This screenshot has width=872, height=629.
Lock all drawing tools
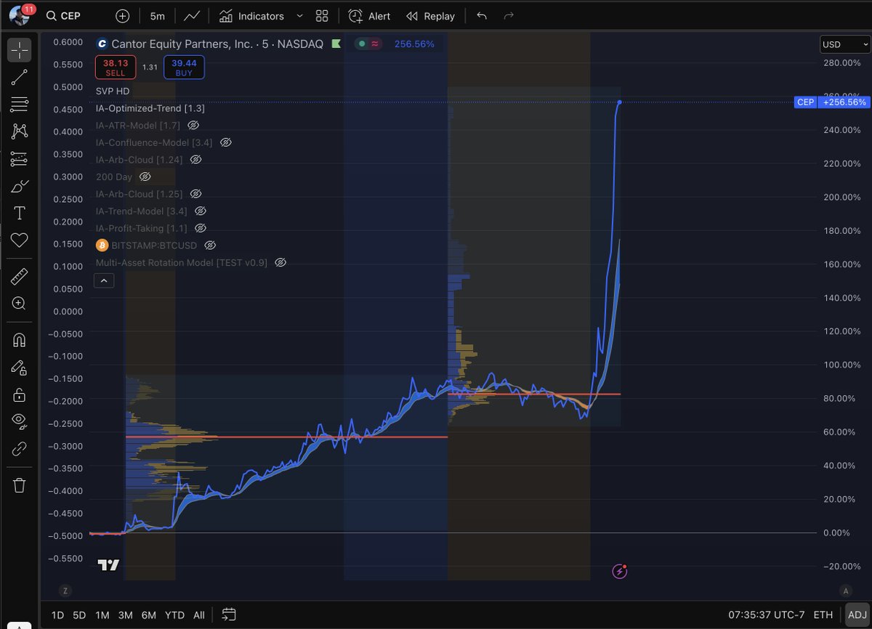tap(20, 394)
